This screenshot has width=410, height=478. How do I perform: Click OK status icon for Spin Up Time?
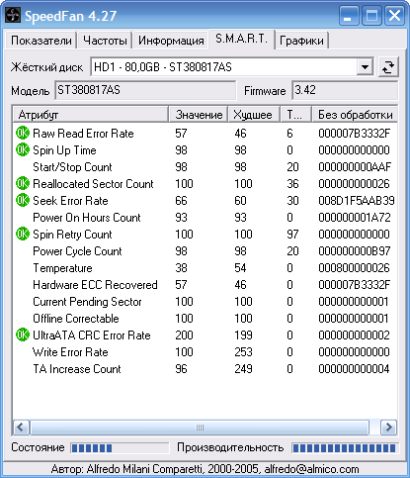(x=23, y=149)
